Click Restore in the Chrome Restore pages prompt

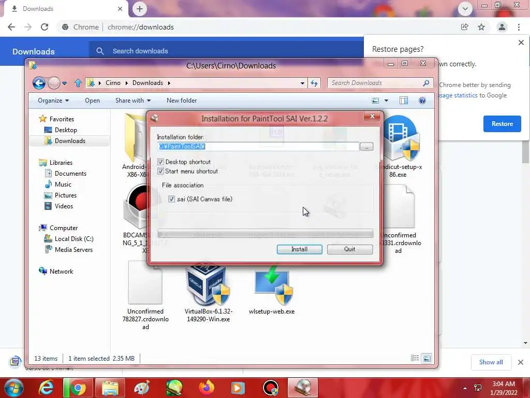click(502, 124)
